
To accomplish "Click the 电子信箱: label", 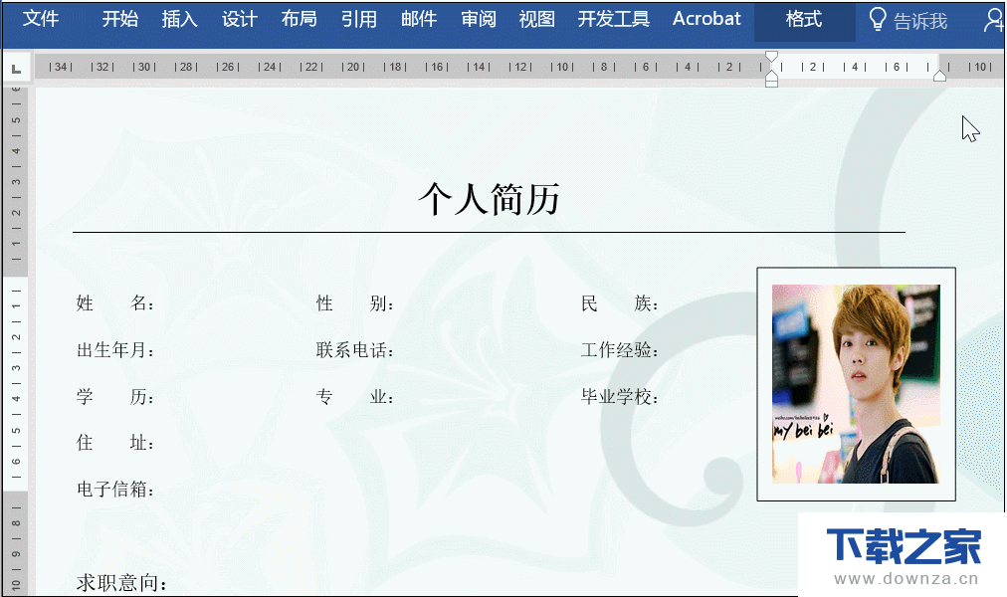I will (115, 490).
